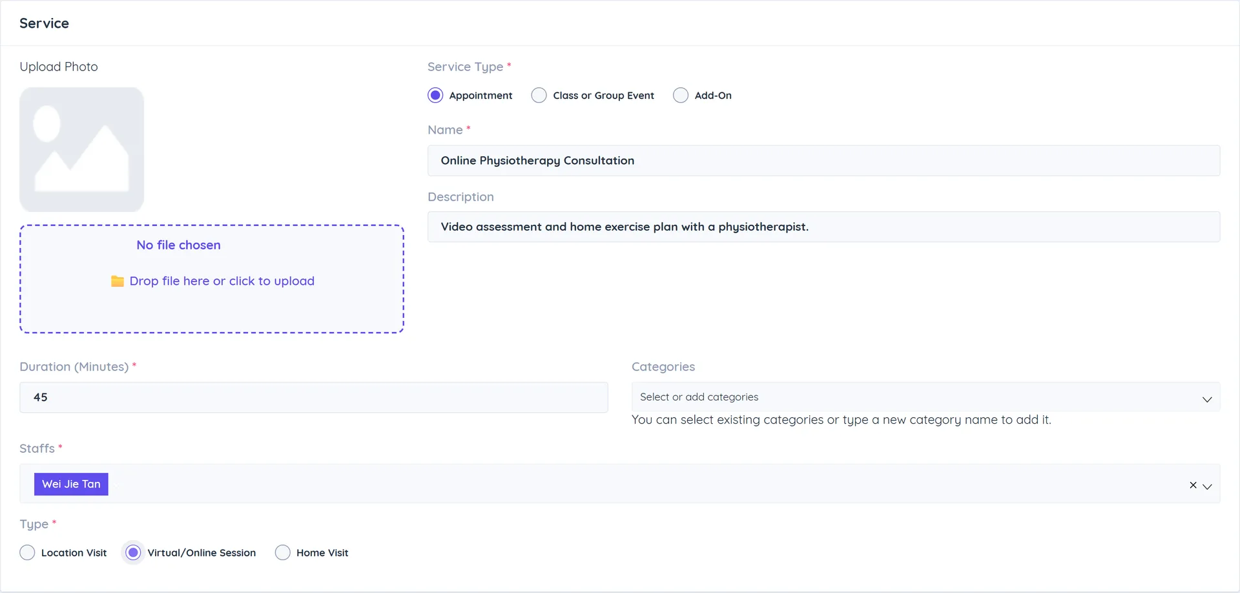Click inside the Staffs selection field
The image size is (1240, 593).
[619, 483]
